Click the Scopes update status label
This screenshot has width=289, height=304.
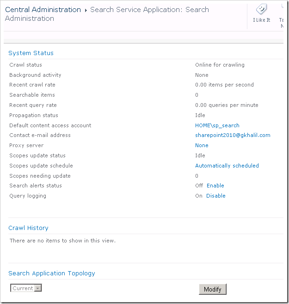tap(37, 155)
